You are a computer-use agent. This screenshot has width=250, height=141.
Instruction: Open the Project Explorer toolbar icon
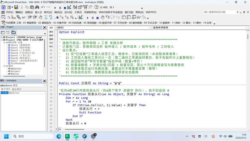click(x=75, y=7)
